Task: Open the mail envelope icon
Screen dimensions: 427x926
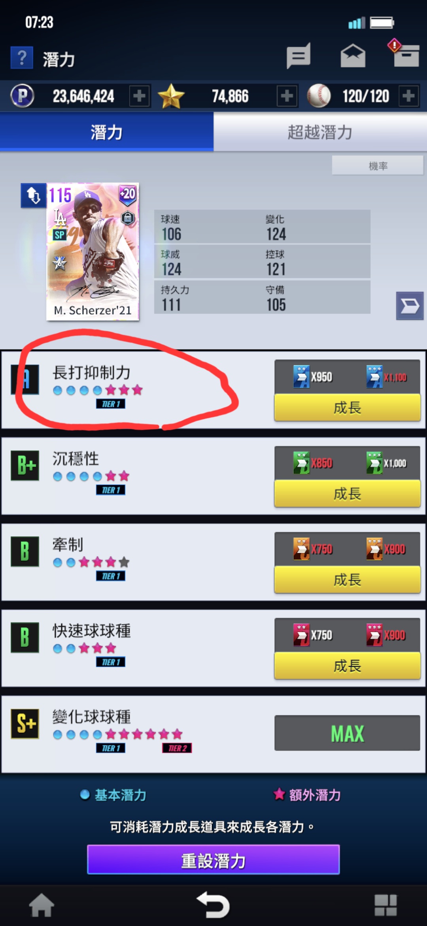Action: 353,56
